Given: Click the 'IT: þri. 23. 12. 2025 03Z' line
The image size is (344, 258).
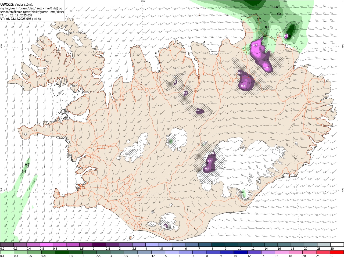Looking at the screenshot, I should click(16, 15).
